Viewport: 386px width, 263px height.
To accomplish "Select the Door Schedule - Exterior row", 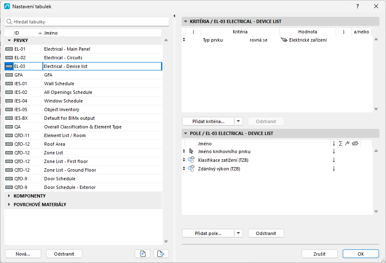I will click(84, 187).
